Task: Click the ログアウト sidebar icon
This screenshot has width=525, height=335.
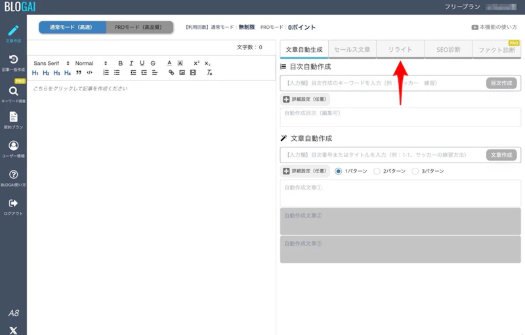Action: (13, 207)
